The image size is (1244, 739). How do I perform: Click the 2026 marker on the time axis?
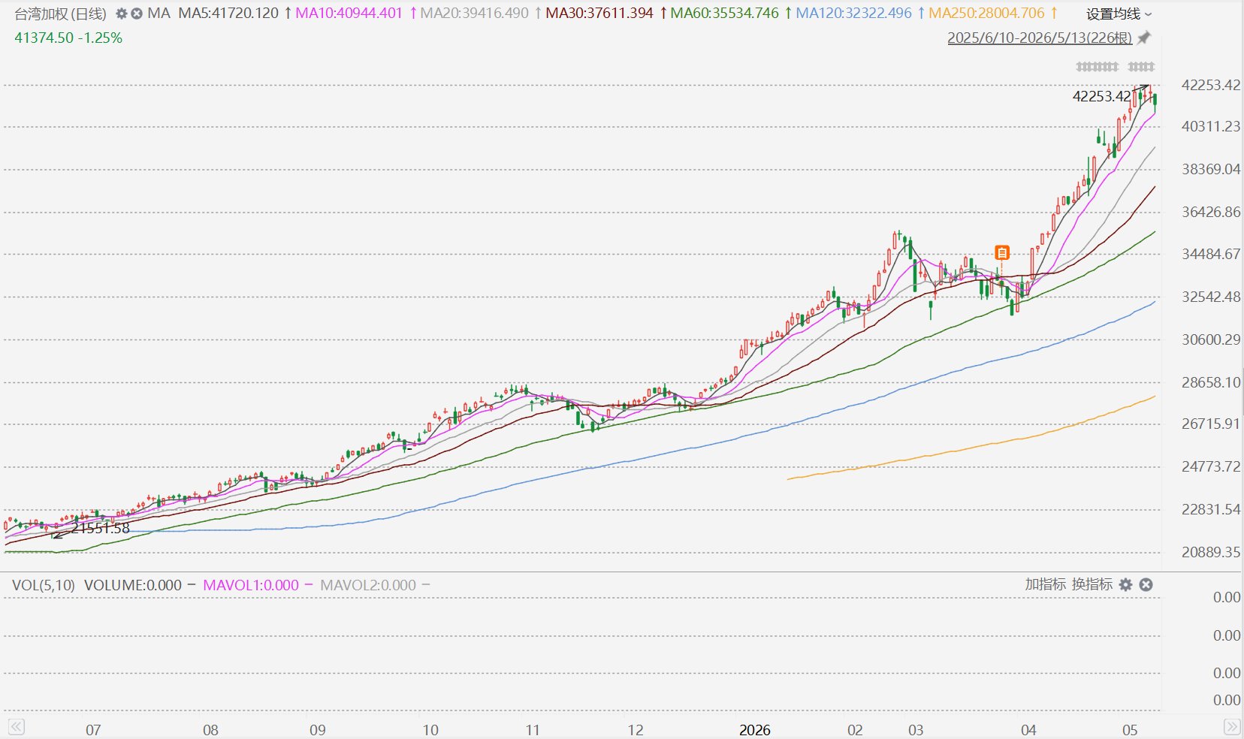tap(755, 730)
